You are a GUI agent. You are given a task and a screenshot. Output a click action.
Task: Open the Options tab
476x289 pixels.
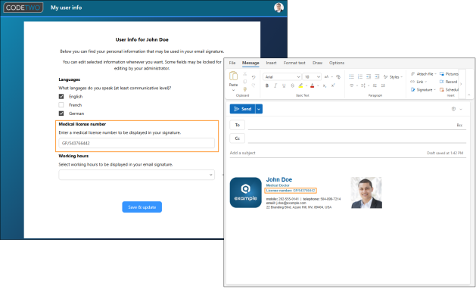click(x=337, y=63)
